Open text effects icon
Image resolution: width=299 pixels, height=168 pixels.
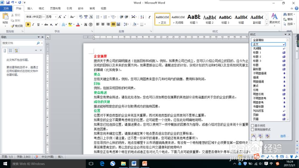(63, 25)
